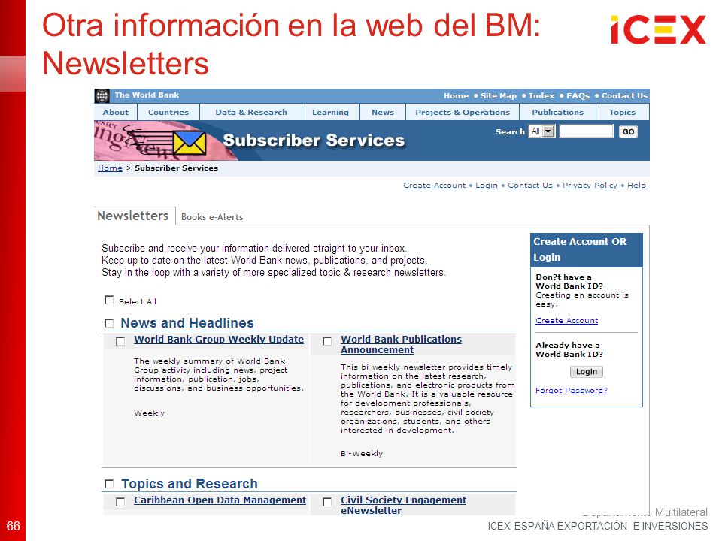722x541 pixels.
Task: Open the Data & Research menu
Action: [x=251, y=112]
